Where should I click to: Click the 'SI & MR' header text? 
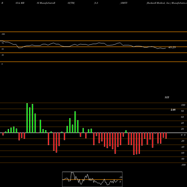20,3
